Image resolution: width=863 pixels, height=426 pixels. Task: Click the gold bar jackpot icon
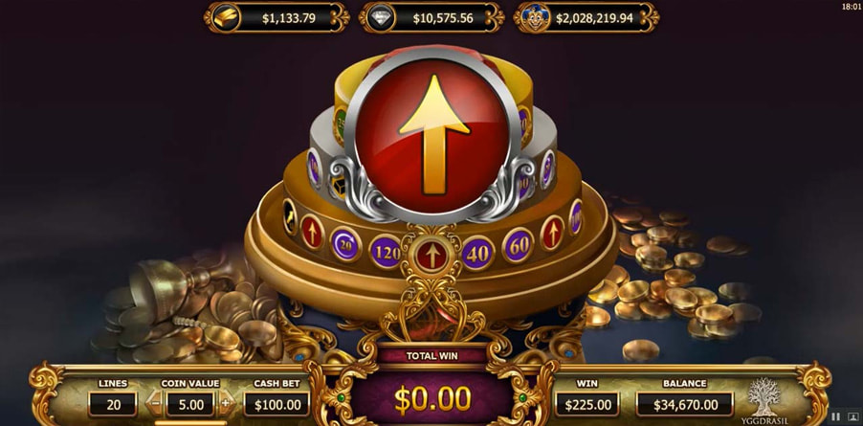[x=225, y=18]
